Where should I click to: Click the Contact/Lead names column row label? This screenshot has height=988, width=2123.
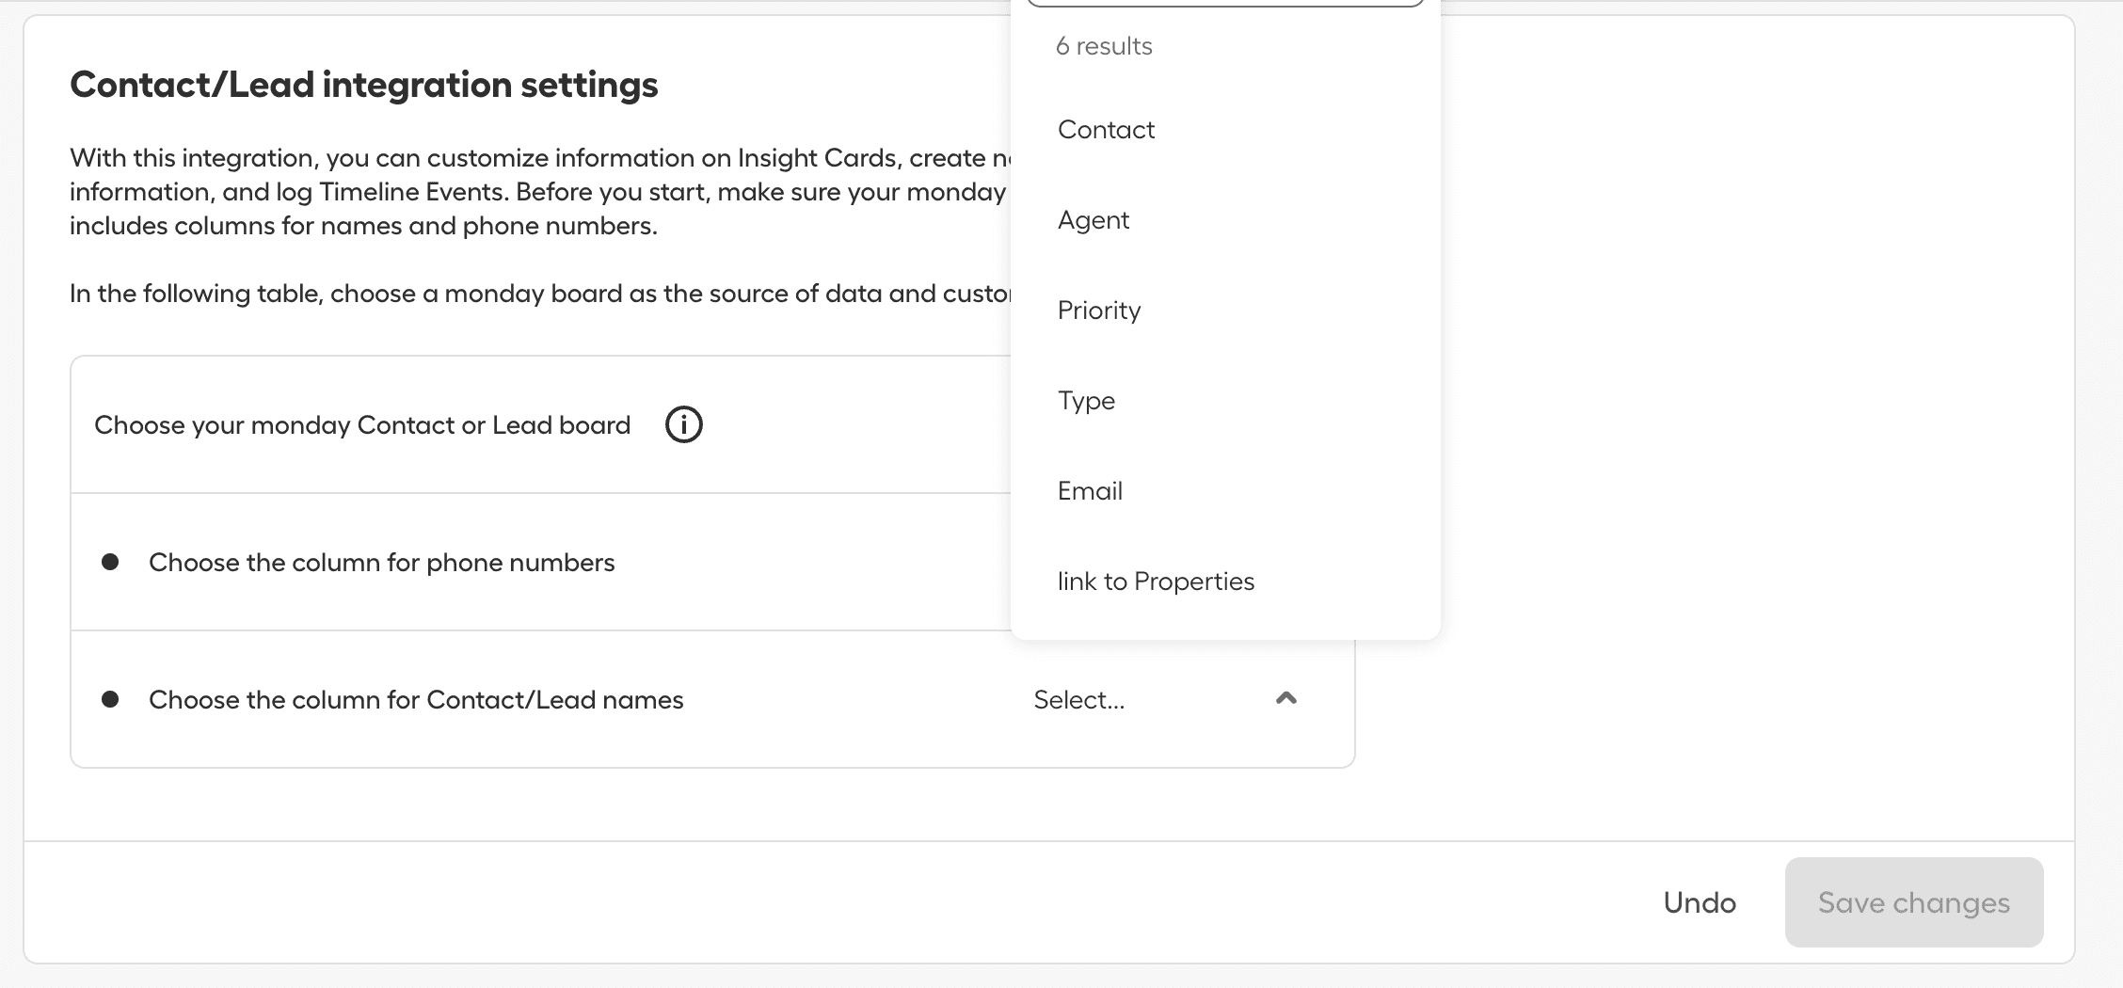416,700
